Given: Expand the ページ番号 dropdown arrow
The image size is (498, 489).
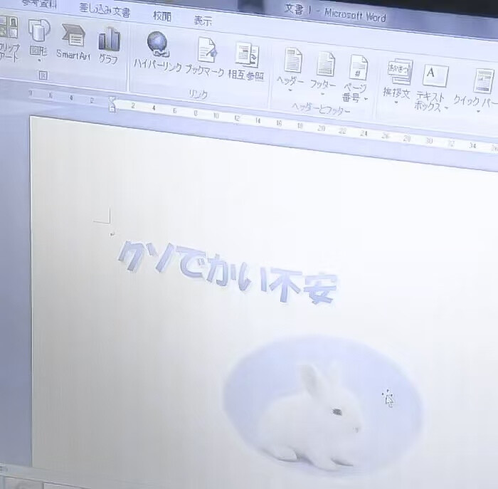Looking at the screenshot, I should pyautogui.click(x=366, y=99).
